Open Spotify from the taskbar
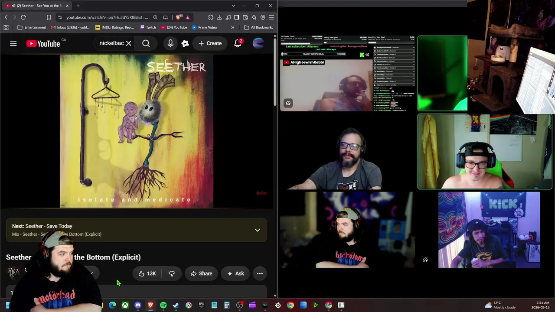The height and width of the screenshot is (312, 555). coord(163,305)
